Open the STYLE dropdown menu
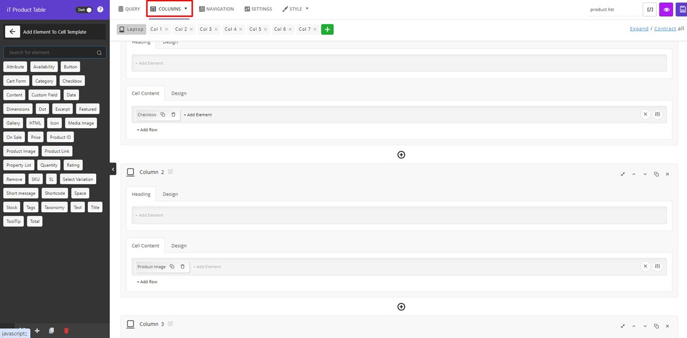 click(296, 9)
